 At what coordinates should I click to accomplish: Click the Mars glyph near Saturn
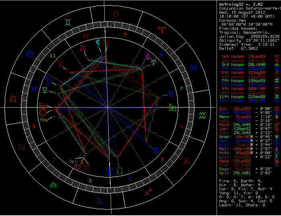80,166
